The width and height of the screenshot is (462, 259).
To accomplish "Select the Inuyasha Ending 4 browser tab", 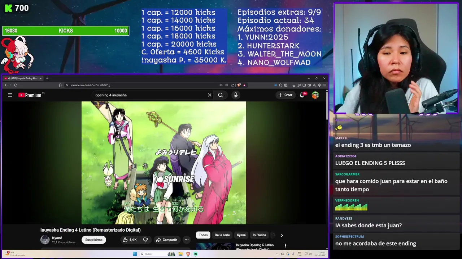I will [22, 78].
